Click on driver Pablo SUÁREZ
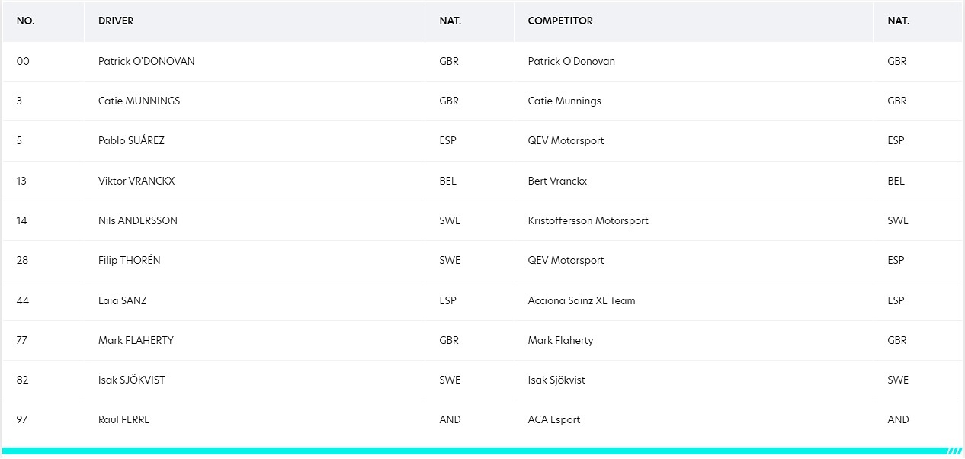 [x=131, y=140]
